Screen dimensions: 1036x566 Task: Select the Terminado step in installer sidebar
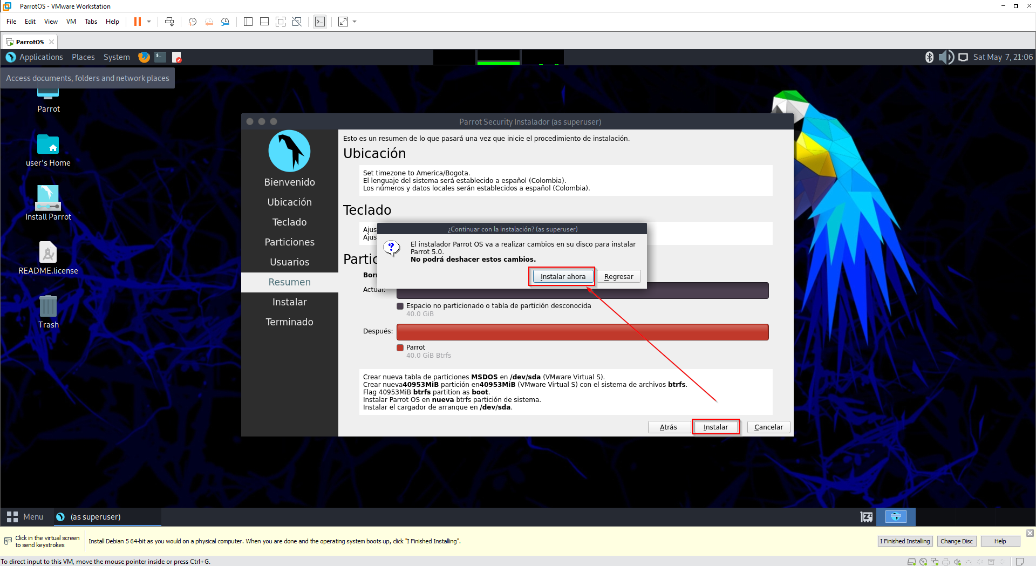pyautogui.click(x=290, y=322)
